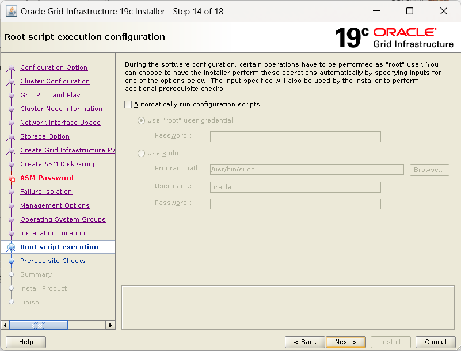
Task: Click the Java installer icon in title bar
Action: 11,11
